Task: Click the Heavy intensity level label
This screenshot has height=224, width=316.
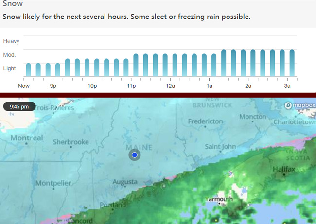Action: pos(11,41)
